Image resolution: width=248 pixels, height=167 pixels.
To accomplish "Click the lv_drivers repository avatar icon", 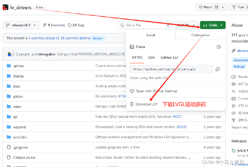I will (x=5, y=7).
